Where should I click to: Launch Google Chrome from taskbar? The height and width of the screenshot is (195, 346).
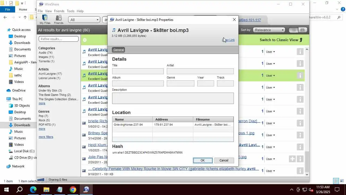(73, 190)
